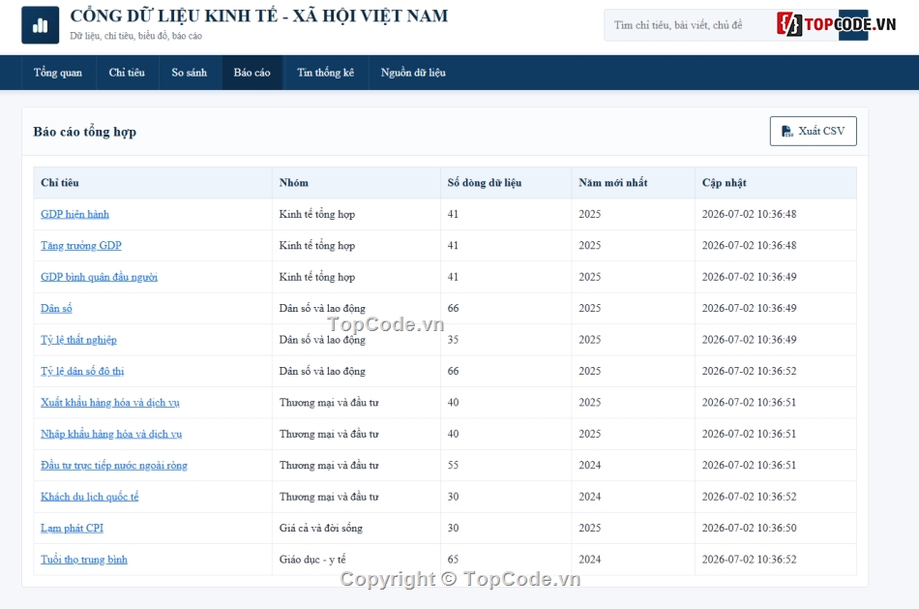Open the Tăng trưởng GDP link
The image size is (919, 609).
pos(81,245)
